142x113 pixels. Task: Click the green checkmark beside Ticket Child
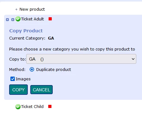pos(18,107)
